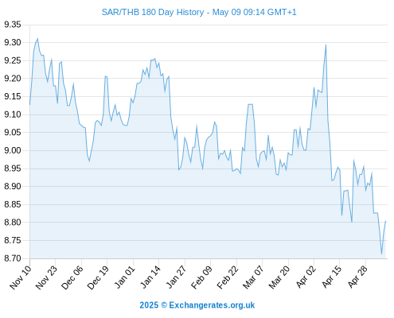
Task: Click the Exchangerates.org.uk footer link
Action: coord(212,305)
